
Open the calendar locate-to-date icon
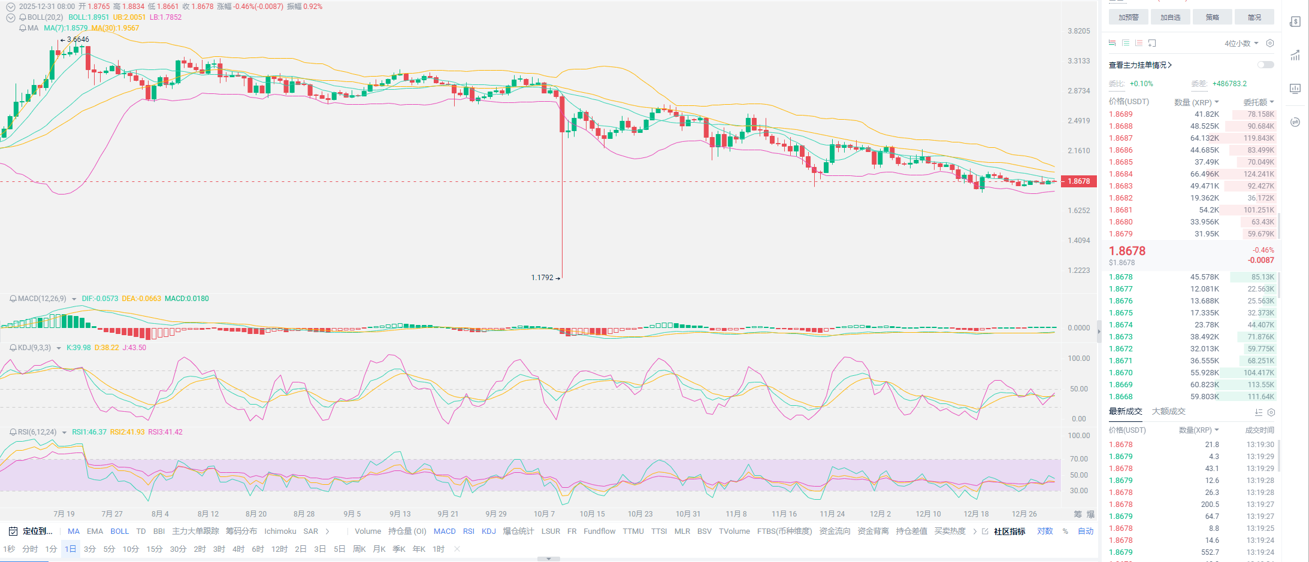coord(13,531)
